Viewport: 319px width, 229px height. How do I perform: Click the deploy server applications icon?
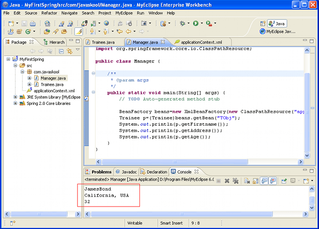(84, 23)
